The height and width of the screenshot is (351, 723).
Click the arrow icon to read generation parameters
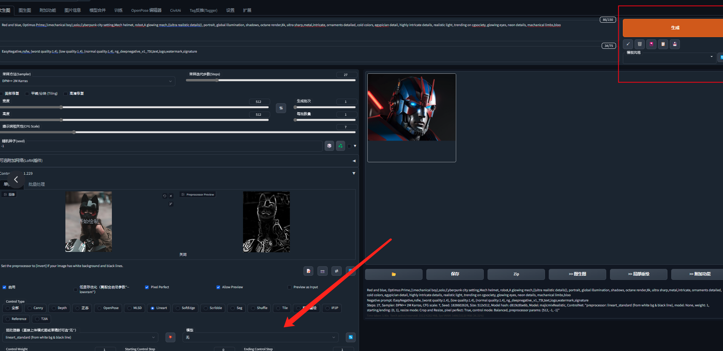click(x=628, y=44)
